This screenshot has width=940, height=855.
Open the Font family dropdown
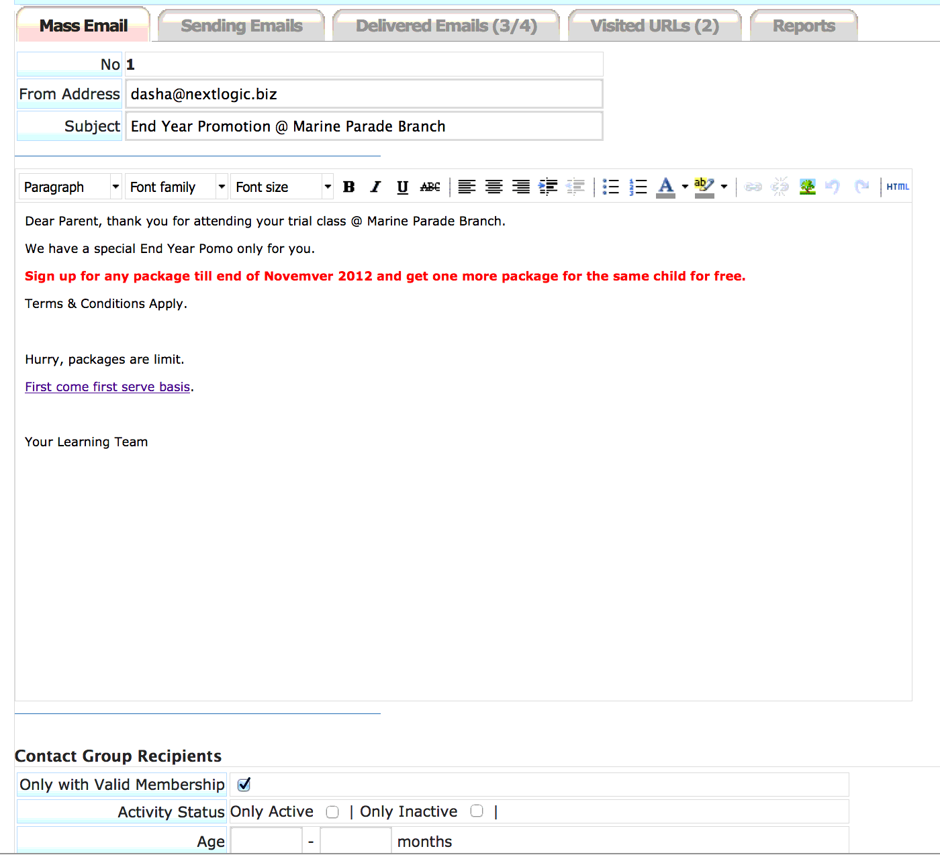[177, 187]
